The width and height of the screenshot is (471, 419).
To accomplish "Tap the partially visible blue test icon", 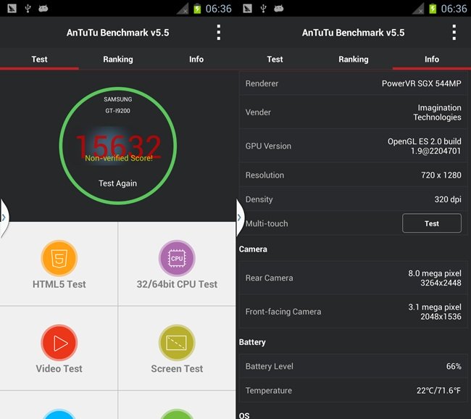I will [x=59, y=414].
